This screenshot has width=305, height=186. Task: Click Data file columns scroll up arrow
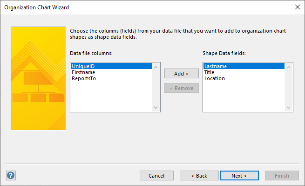(156, 67)
